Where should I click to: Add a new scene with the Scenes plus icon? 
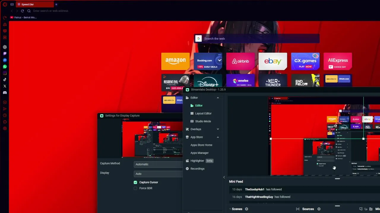click(x=246, y=209)
